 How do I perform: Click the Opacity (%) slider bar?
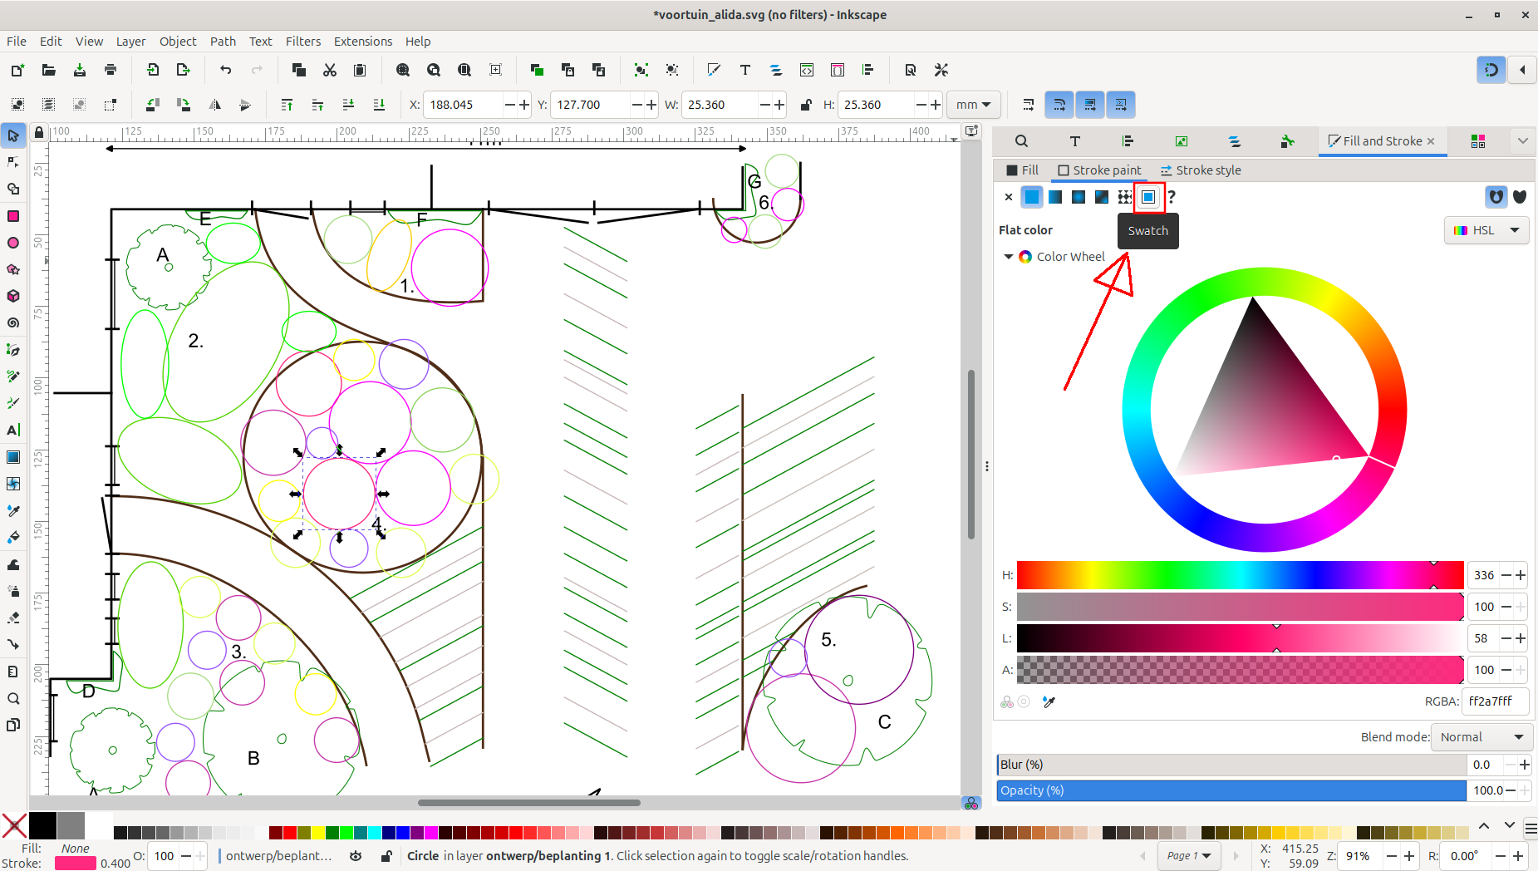(x=1231, y=790)
